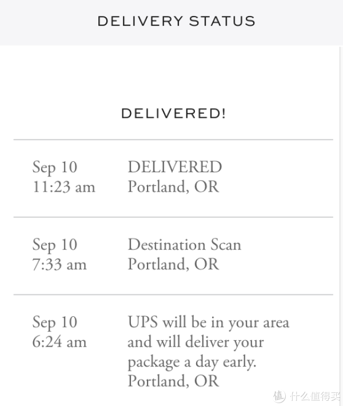
Task: Click the divider line below DELIVERED! heading
Action: point(173,140)
